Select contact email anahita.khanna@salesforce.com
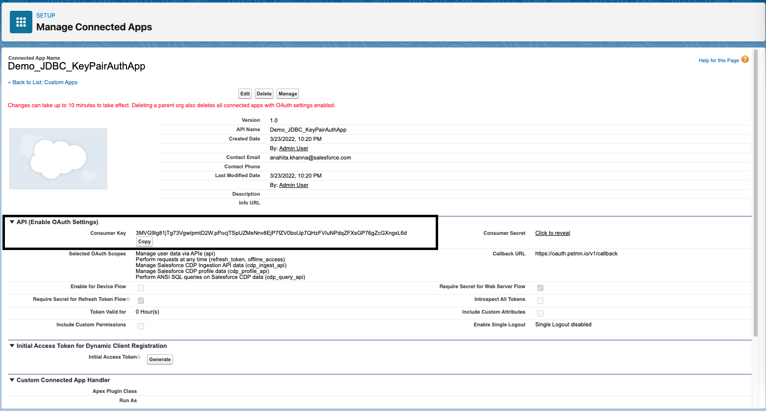This screenshot has width=766, height=411. (310, 158)
